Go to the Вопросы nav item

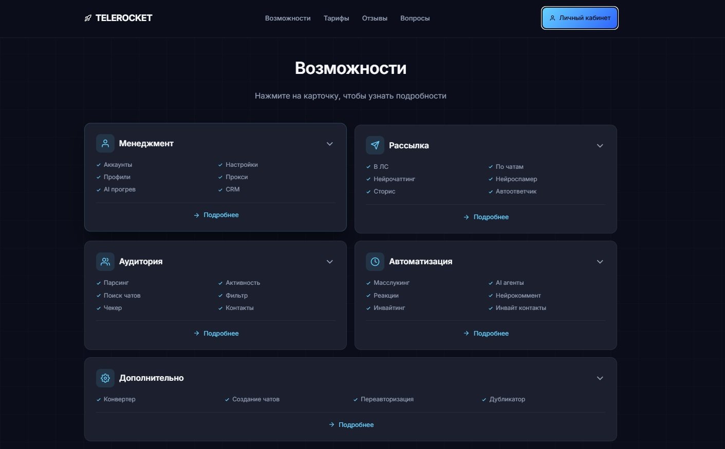tap(415, 18)
